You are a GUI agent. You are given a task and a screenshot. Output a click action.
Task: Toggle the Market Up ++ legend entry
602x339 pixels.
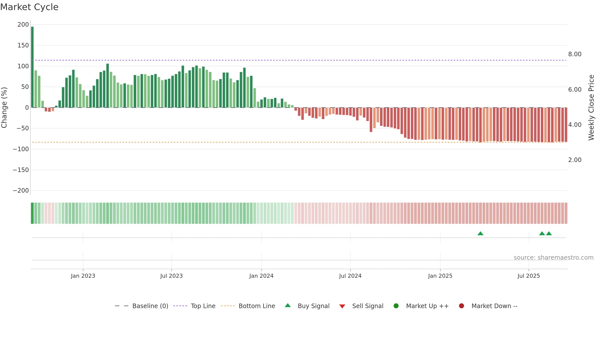tap(421, 306)
